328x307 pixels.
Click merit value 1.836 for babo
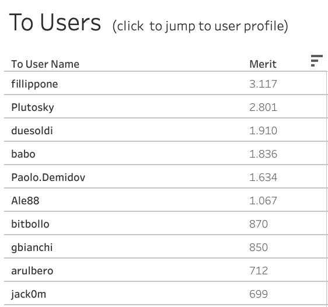tap(263, 154)
